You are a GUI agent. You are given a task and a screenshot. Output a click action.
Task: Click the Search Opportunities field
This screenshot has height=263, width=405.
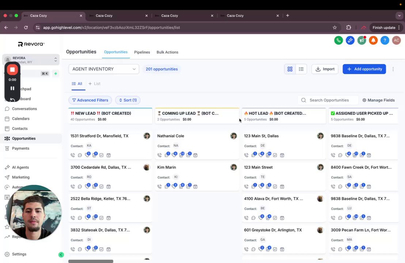coord(328,100)
